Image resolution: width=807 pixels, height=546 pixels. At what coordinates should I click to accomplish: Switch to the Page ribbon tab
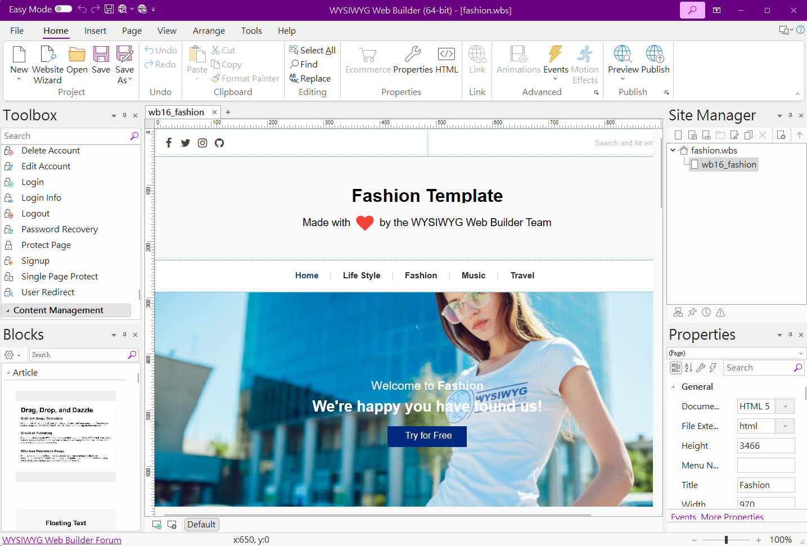132,30
